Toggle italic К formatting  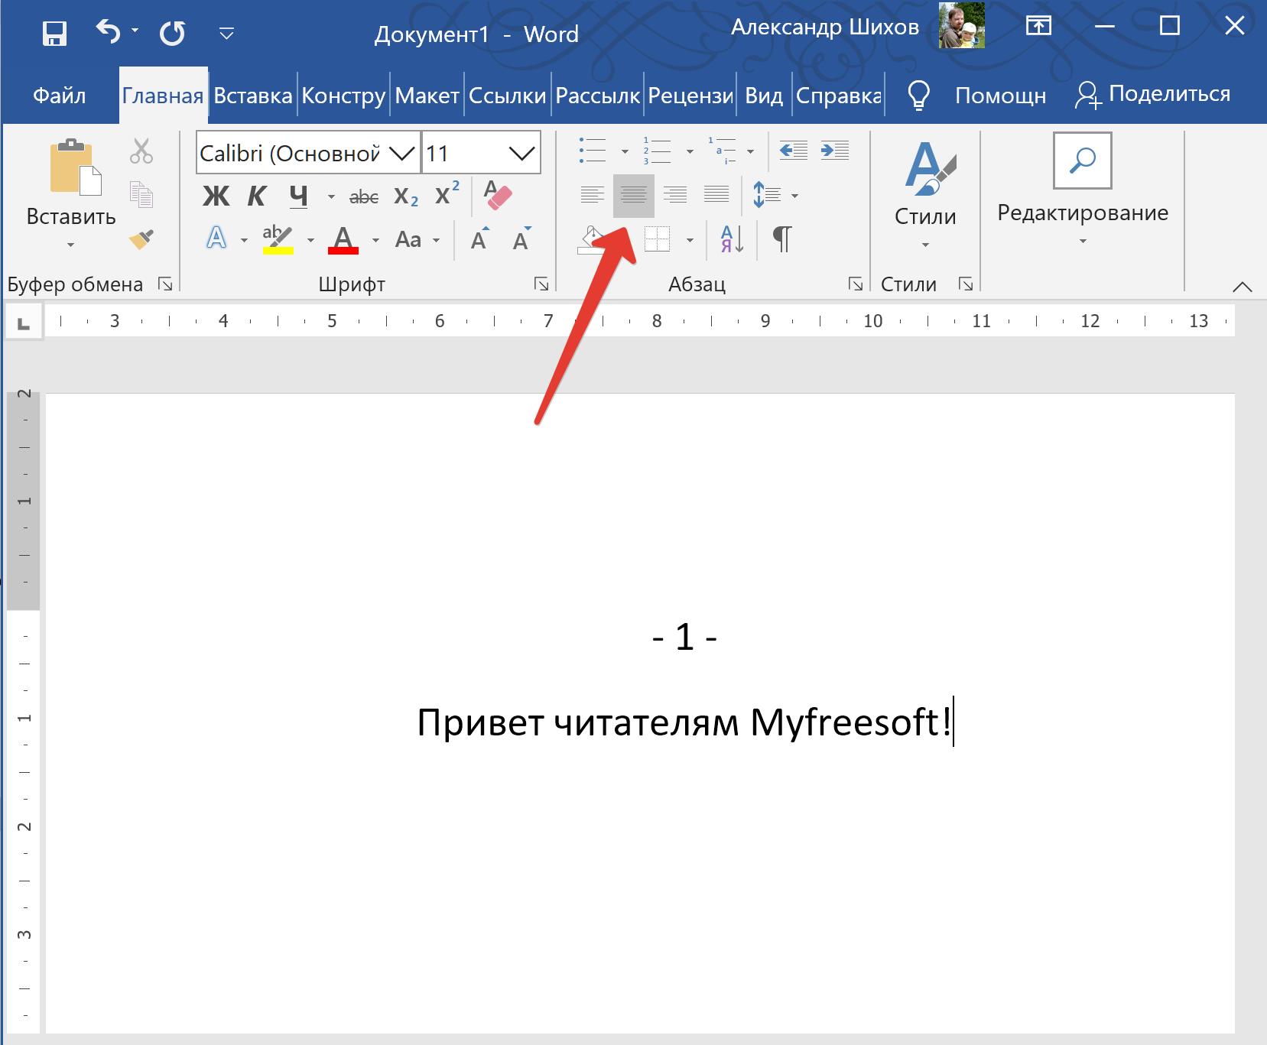coord(256,196)
